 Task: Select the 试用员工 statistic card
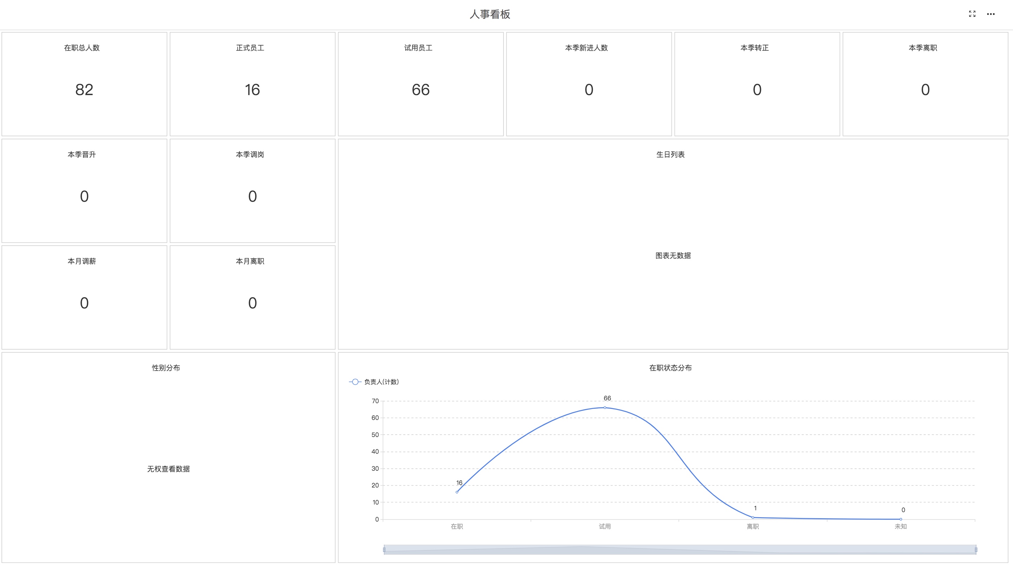(420, 90)
